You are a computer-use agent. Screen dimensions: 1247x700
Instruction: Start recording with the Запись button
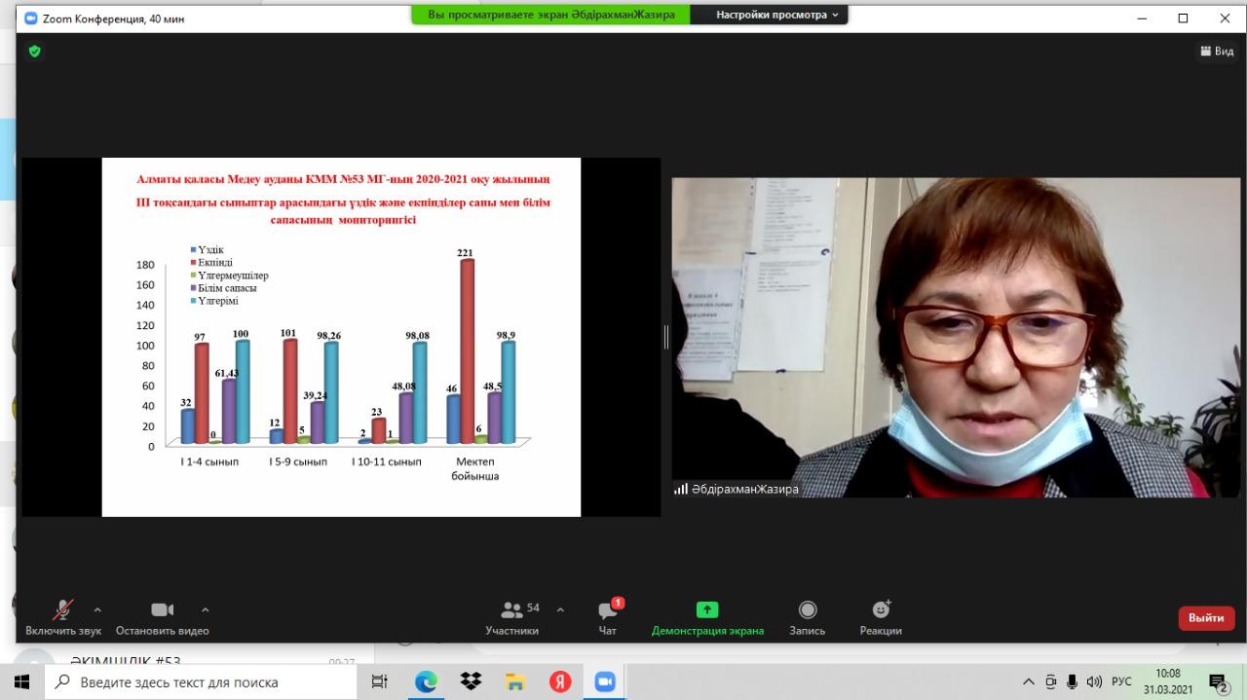tap(807, 617)
